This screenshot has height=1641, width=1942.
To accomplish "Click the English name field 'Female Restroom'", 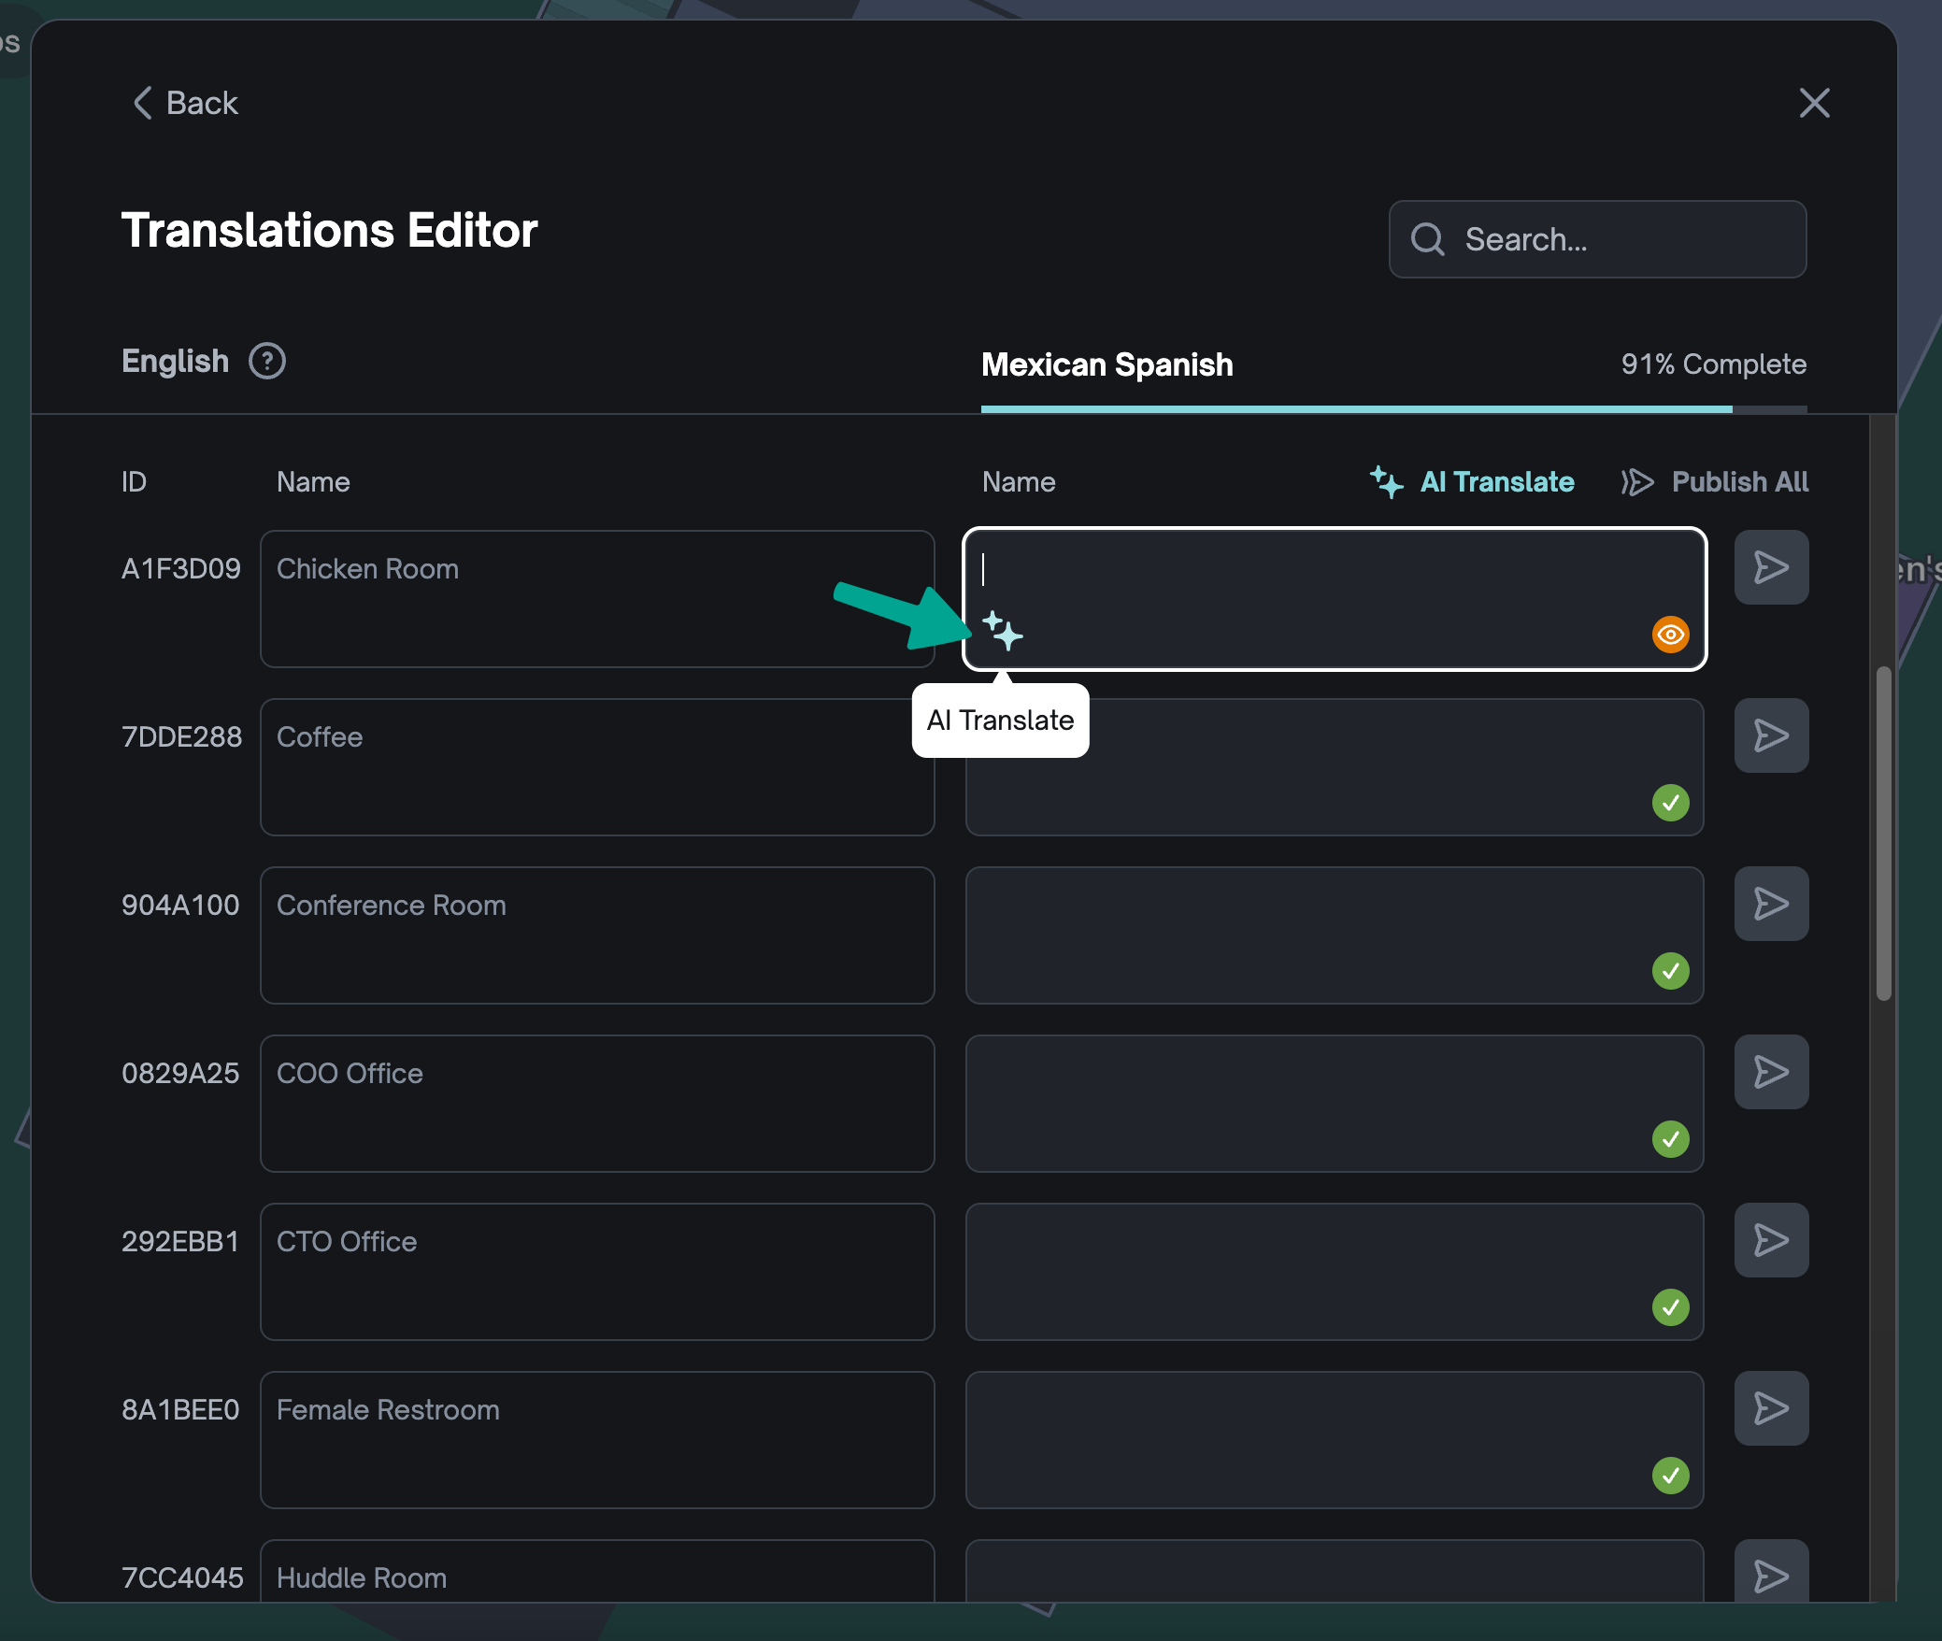I will [597, 1440].
